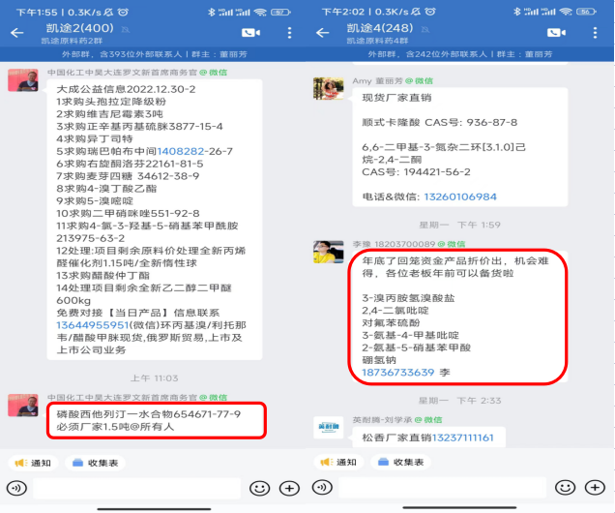Tap the back arrow in 凯途4 chat
Screen dimensions: 615x513
[322, 33]
